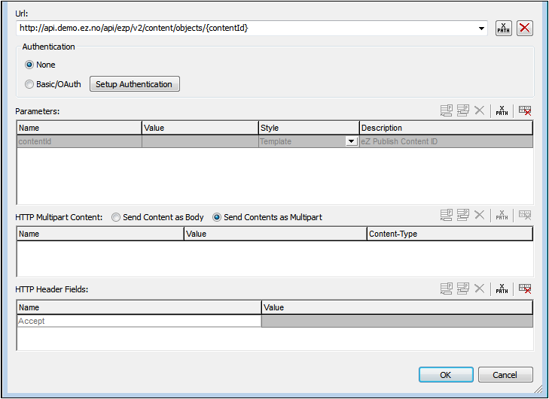Click the Accept header name cell
549x399 pixels.
coord(139,321)
